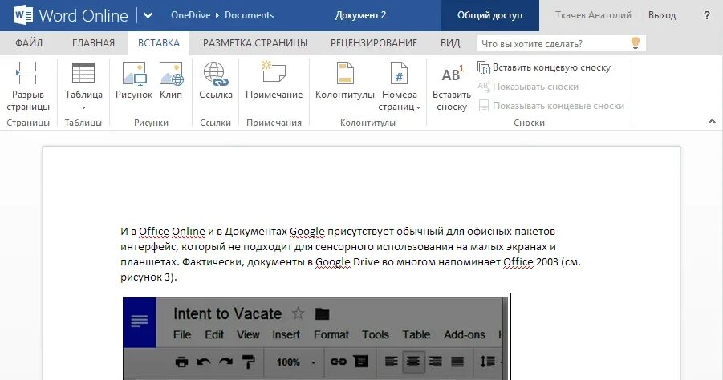Open the РЕЦЕНЗИРОВАНИЕ tab

click(373, 43)
